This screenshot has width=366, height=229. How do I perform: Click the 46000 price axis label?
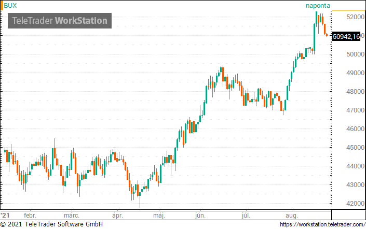coord(355,129)
